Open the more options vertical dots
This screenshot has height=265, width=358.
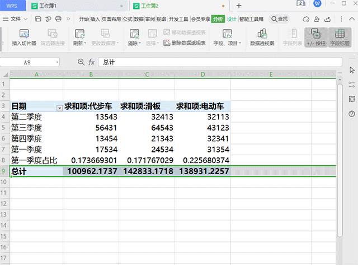click(x=341, y=19)
